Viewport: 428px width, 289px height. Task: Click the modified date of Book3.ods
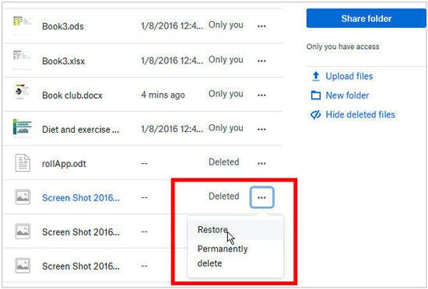click(172, 26)
